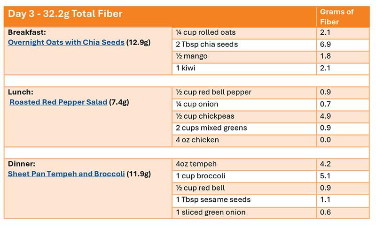Select the ¼ cup rolled oats cell
Viewport: 376px width, 228px height.
(x=205, y=32)
